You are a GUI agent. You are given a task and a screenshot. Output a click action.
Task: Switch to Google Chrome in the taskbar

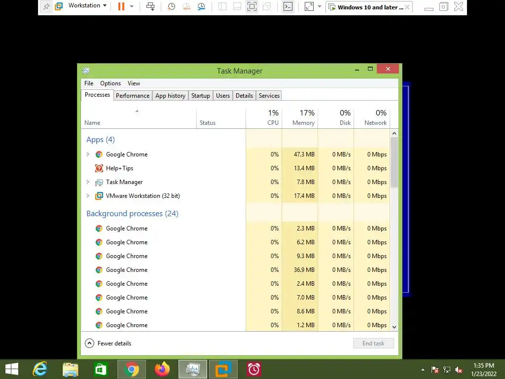131,369
